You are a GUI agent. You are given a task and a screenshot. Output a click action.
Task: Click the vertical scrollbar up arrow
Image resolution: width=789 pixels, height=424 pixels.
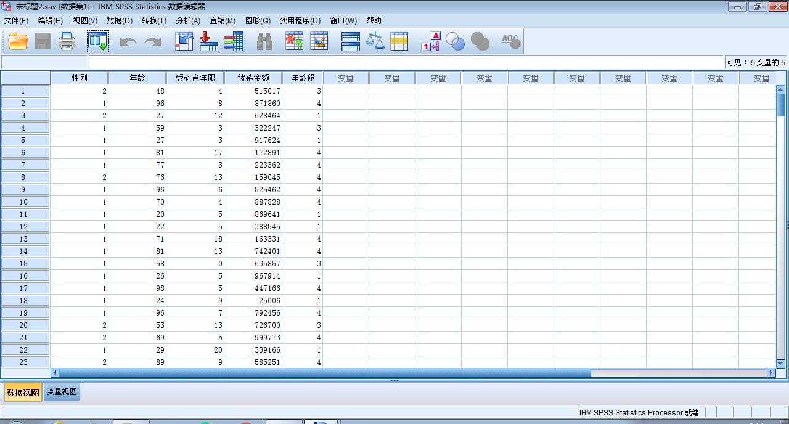[x=780, y=89]
